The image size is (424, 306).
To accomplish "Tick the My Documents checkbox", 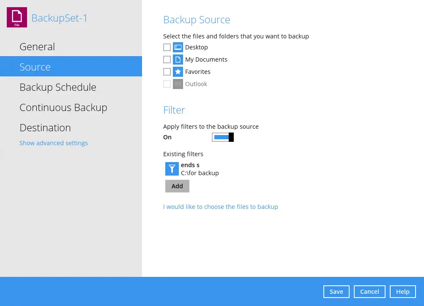I will [167, 60].
